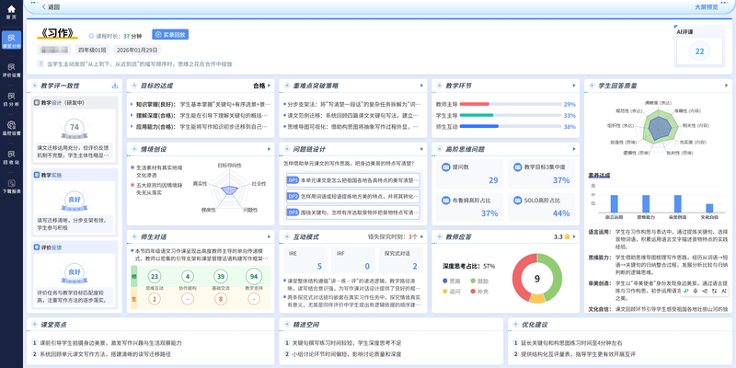The image size is (736, 368).
Task: Click the 鼓励 legend item
Action: (479, 282)
